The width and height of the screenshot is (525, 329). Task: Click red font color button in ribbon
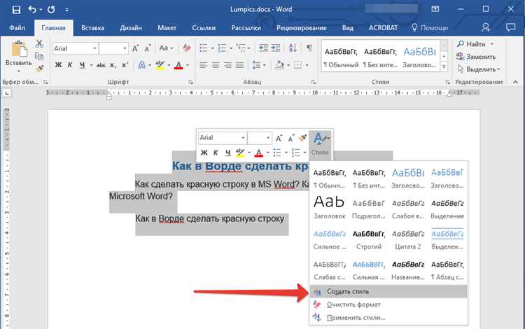pyautogui.click(x=178, y=65)
